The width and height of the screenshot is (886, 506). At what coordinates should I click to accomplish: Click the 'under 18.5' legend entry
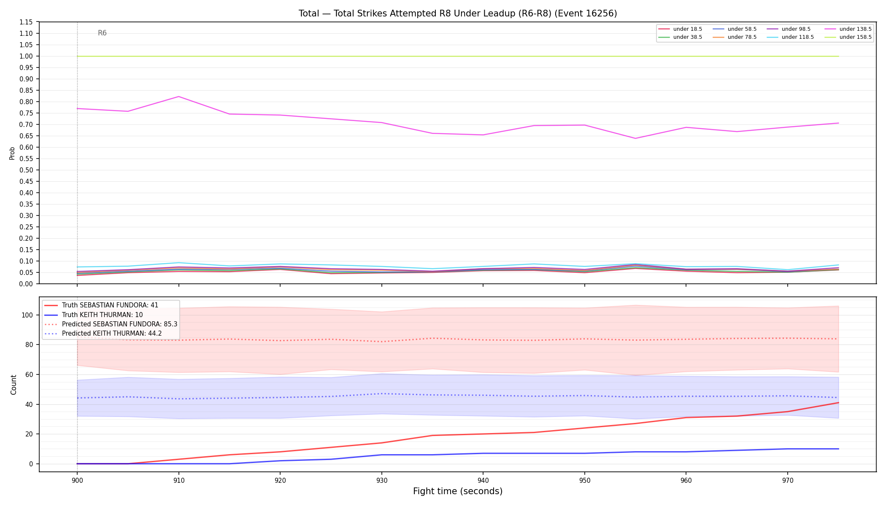coord(681,29)
